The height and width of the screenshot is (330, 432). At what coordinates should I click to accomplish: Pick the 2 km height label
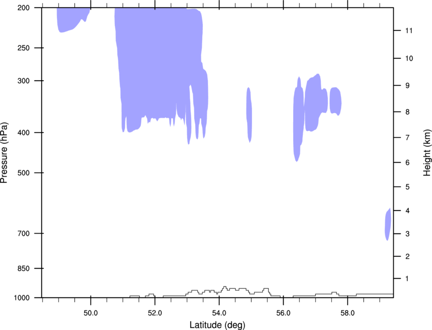point(408,256)
